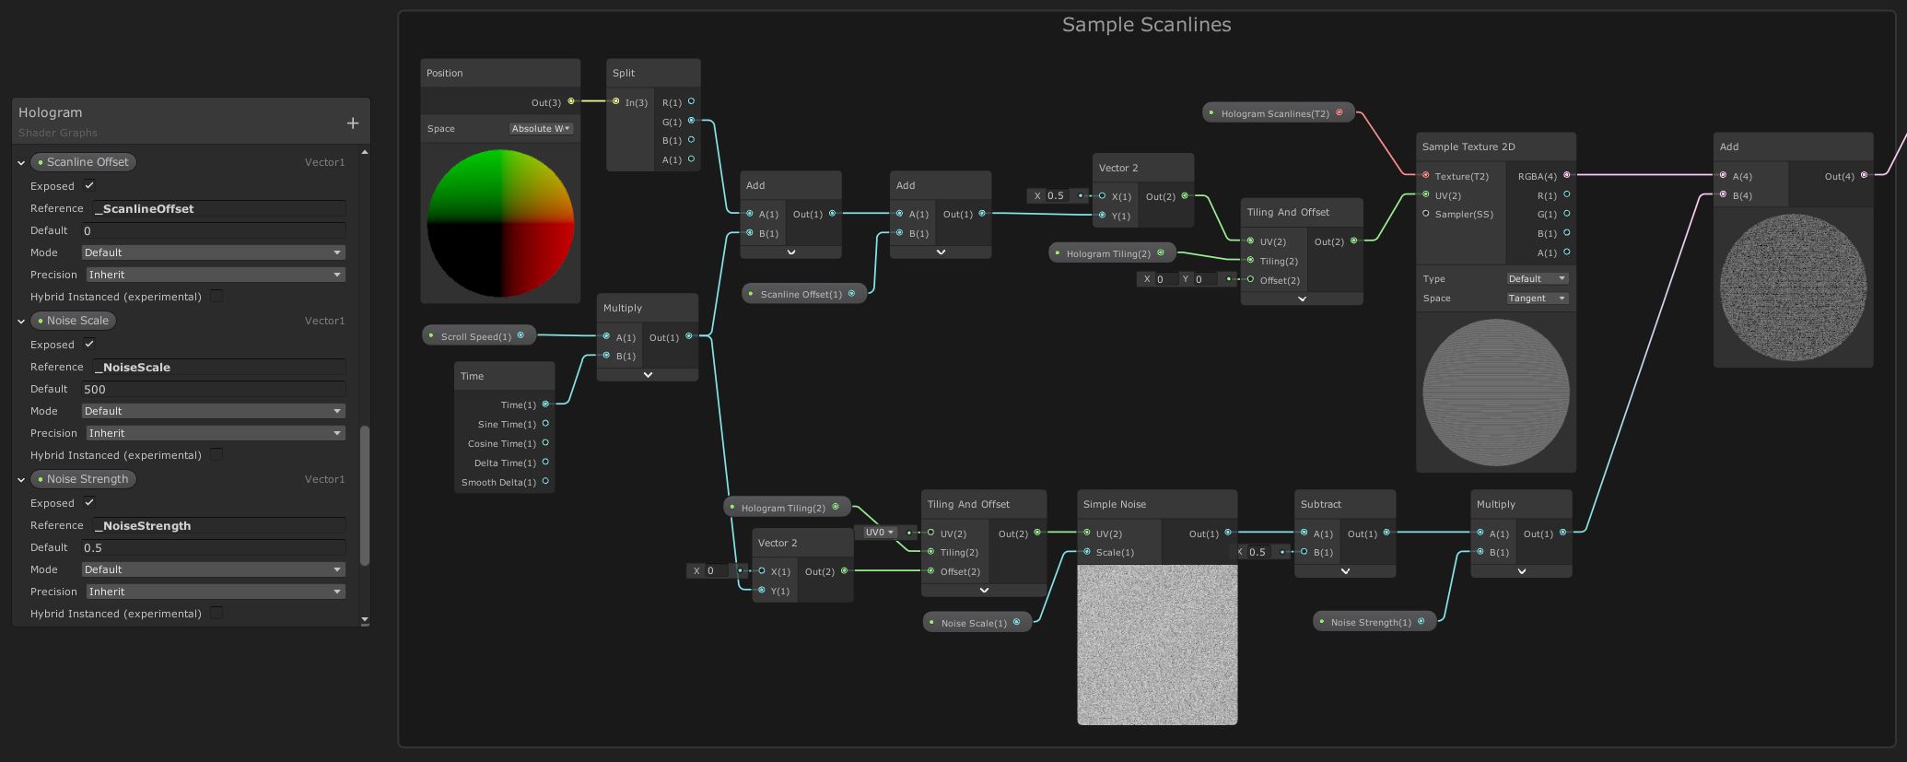The image size is (1907, 762).
Task: Select the Hologram Scanlines(T2) property node
Action: (1274, 113)
